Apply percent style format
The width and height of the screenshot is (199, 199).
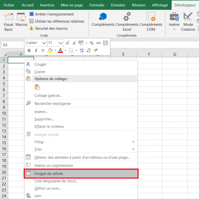(92, 43)
